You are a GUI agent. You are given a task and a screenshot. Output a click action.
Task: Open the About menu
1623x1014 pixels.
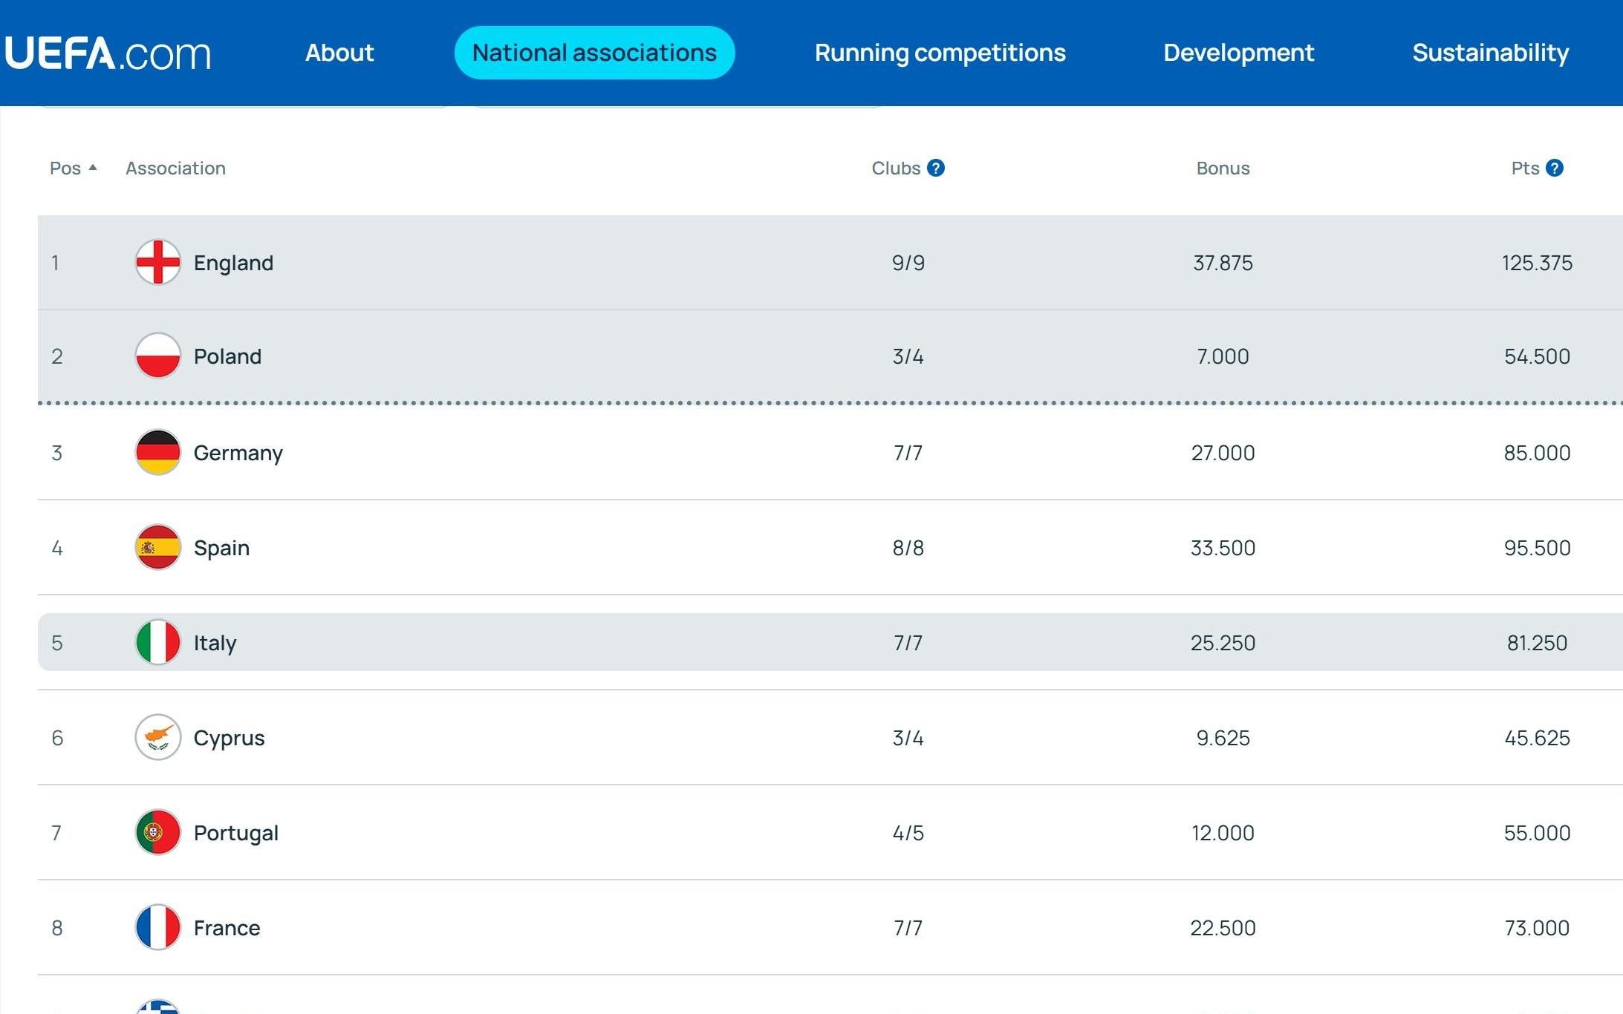[x=339, y=53]
